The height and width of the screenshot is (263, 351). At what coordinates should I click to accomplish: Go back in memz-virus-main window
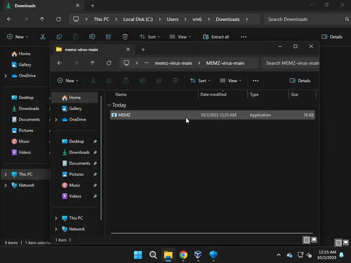click(60, 63)
